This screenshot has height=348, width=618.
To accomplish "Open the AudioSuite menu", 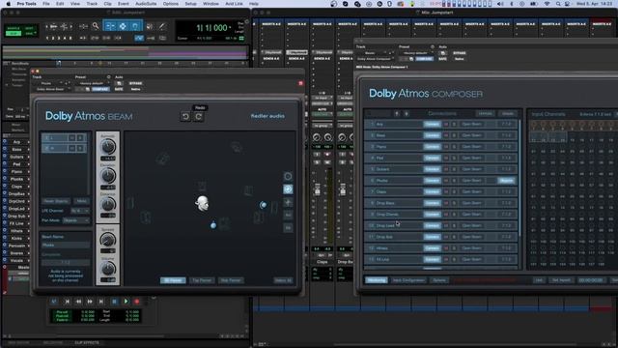I will click(x=146, y=4).
